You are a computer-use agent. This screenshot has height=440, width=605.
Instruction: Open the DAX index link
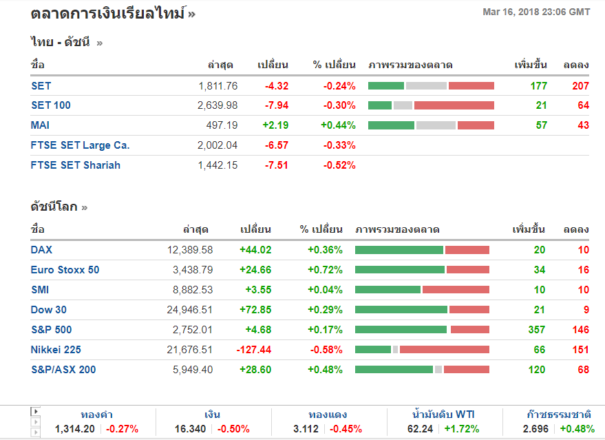42,250
